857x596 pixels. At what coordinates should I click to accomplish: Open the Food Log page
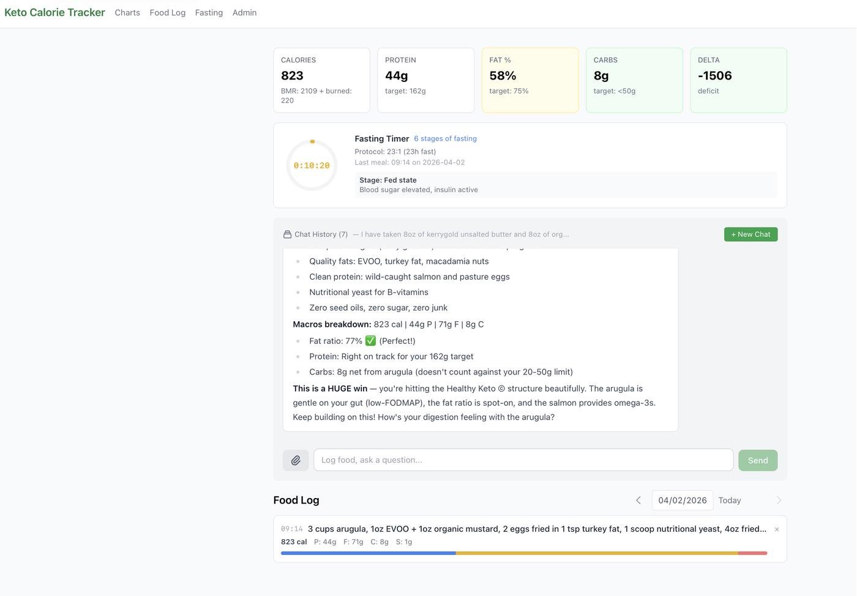coord(167,13)
